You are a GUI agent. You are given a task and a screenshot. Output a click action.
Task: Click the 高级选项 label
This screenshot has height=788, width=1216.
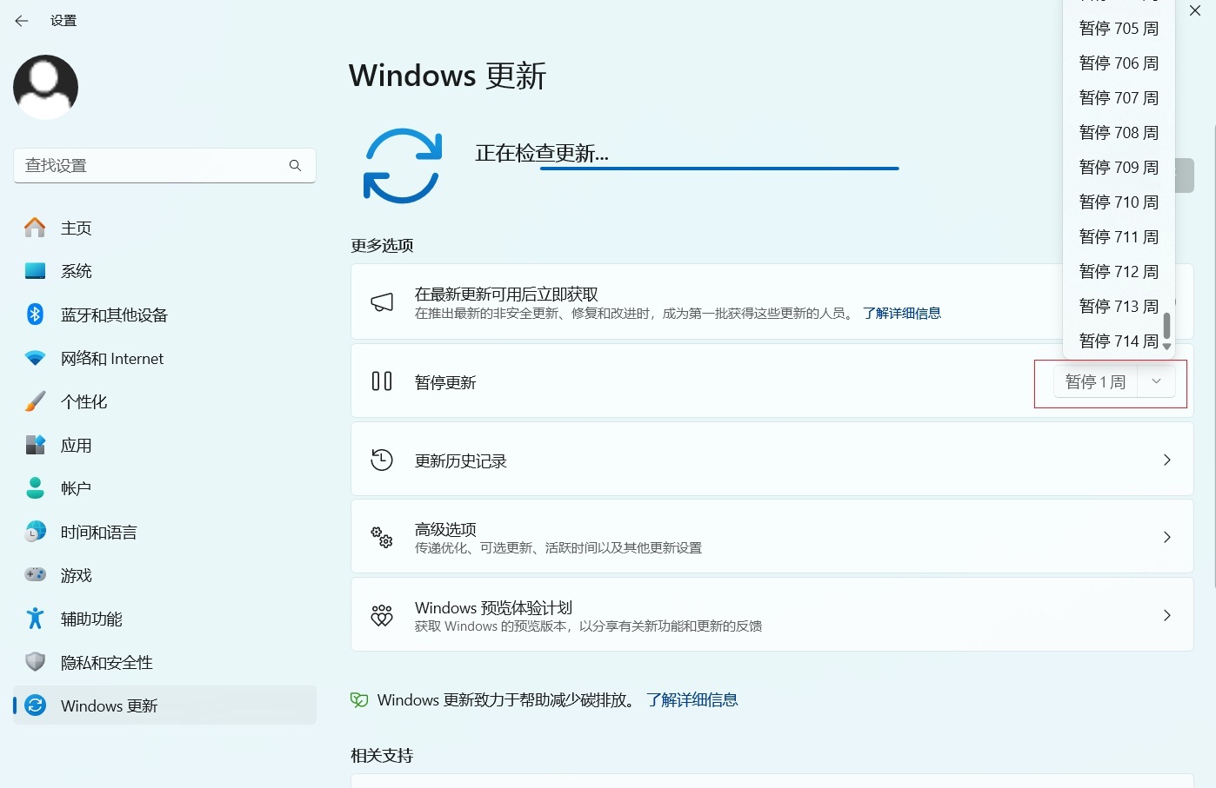click(x=445, y=529)
